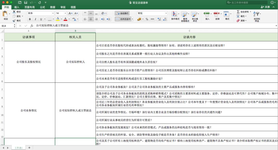Open the Review (审阅) tab
This screenshot has width=278, height=150.
[x=63, y=7]
